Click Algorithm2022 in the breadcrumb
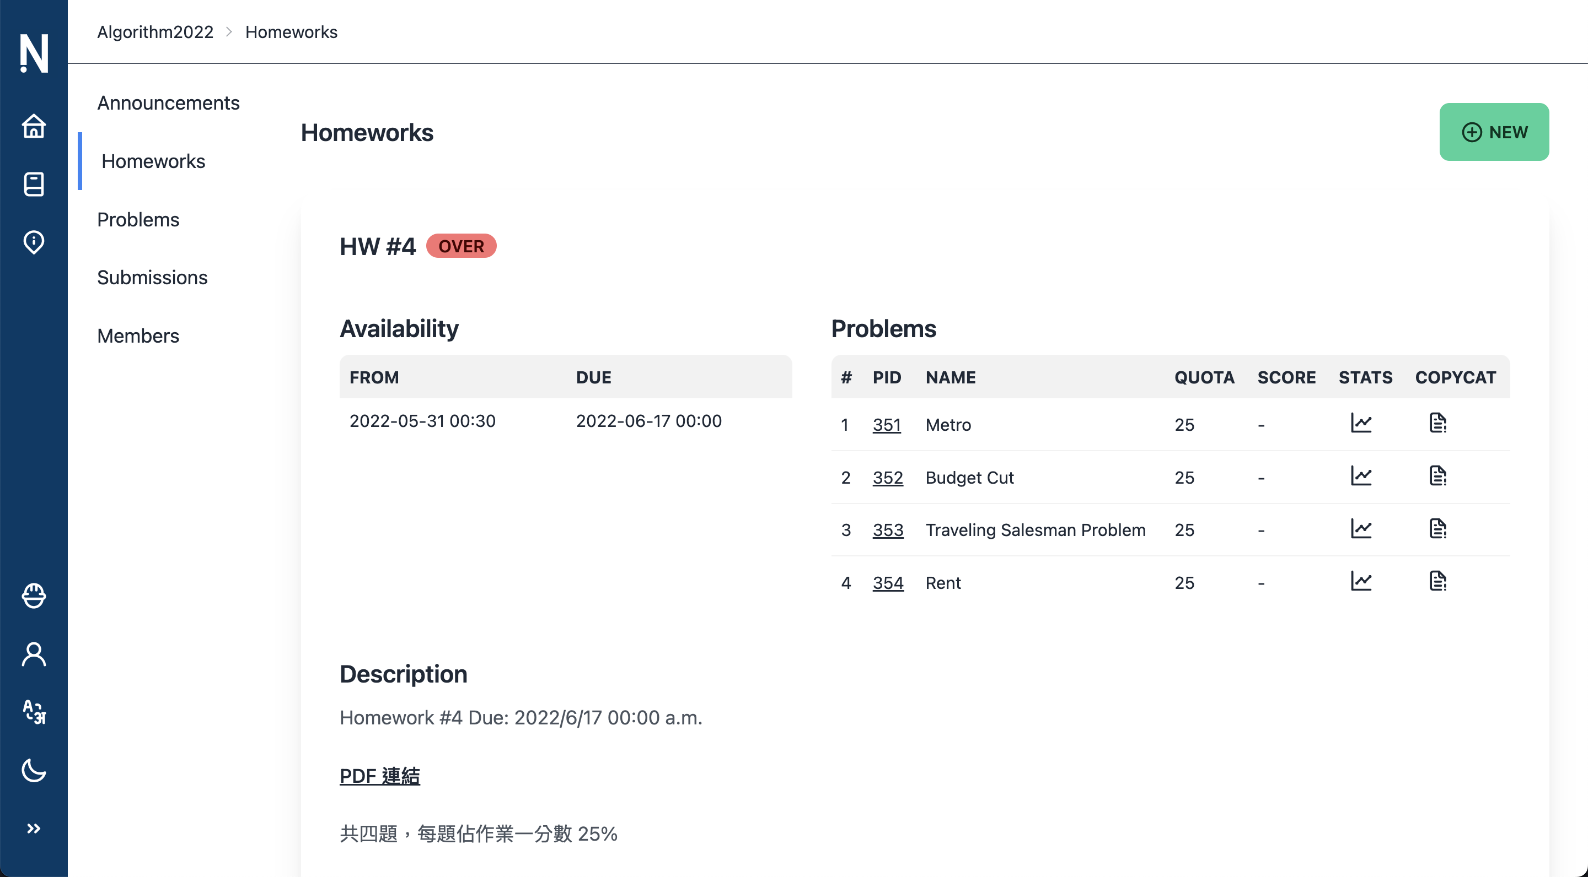 [x=155, y=31]
